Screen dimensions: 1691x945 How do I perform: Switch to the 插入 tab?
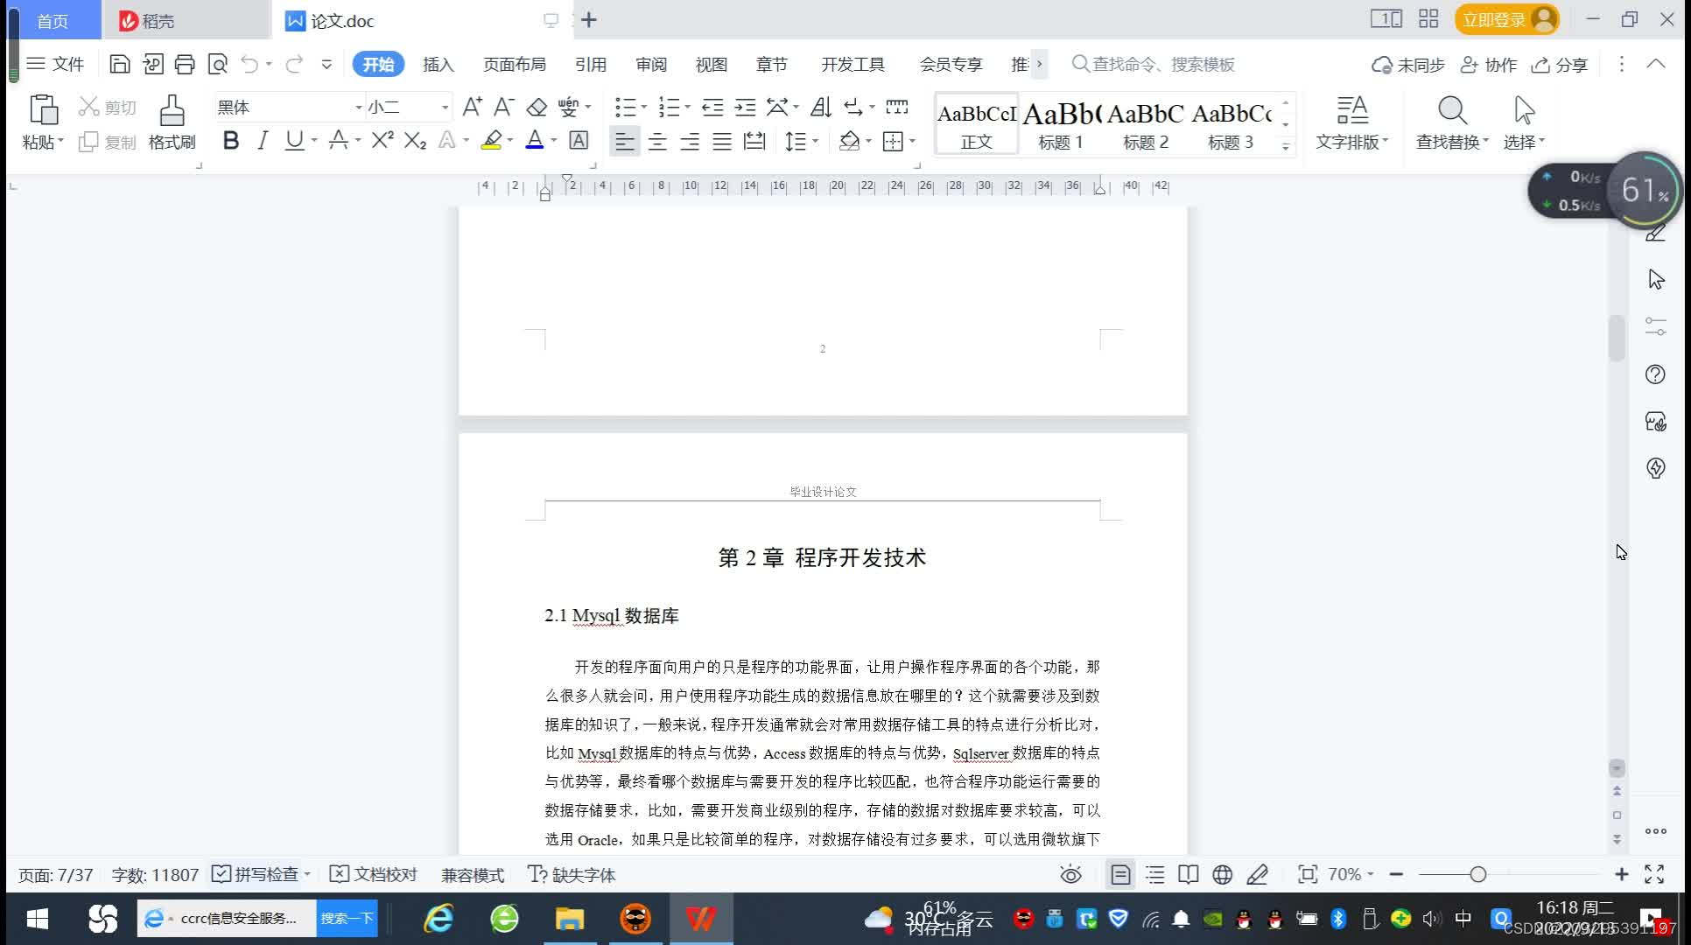(x=438, y=64)
